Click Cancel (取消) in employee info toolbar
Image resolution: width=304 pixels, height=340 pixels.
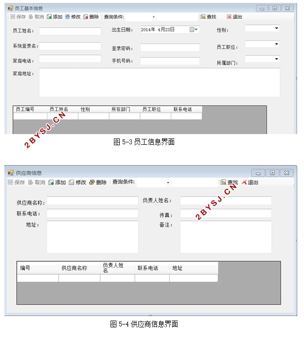(36, 17)
